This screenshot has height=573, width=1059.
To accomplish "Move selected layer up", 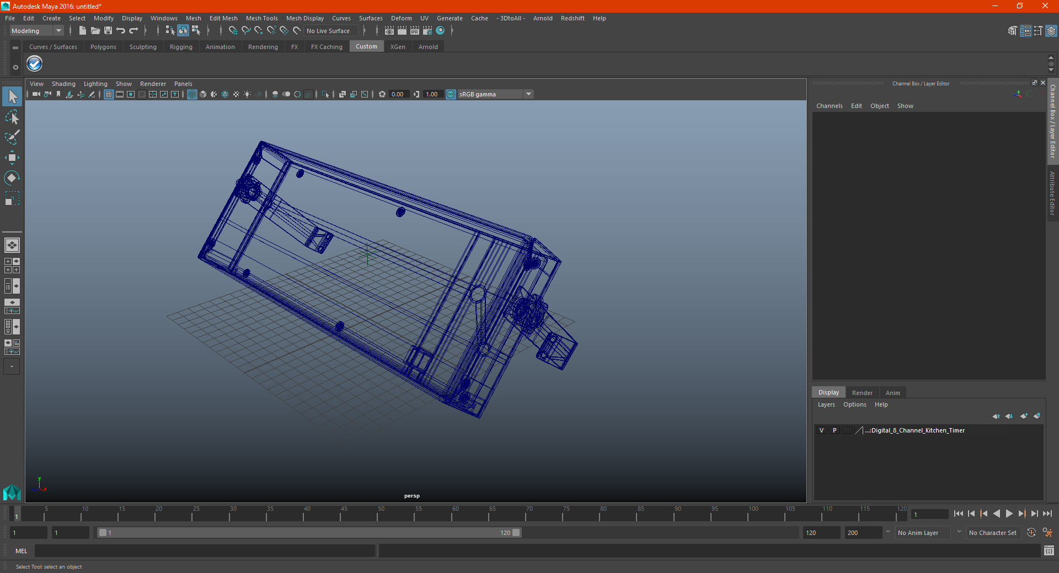I will pos(996,416).
